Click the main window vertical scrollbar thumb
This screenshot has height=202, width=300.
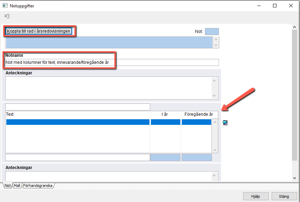tap(295, 95)
